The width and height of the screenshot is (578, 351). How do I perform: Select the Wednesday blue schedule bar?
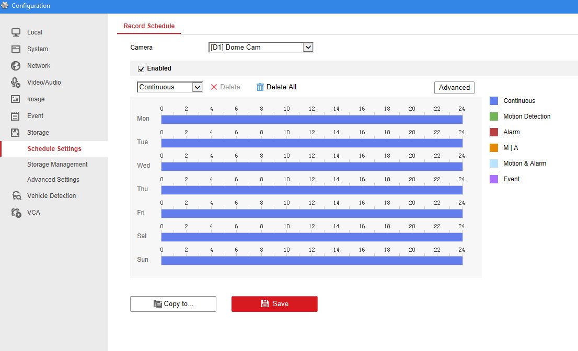click(x=311, y=167)
